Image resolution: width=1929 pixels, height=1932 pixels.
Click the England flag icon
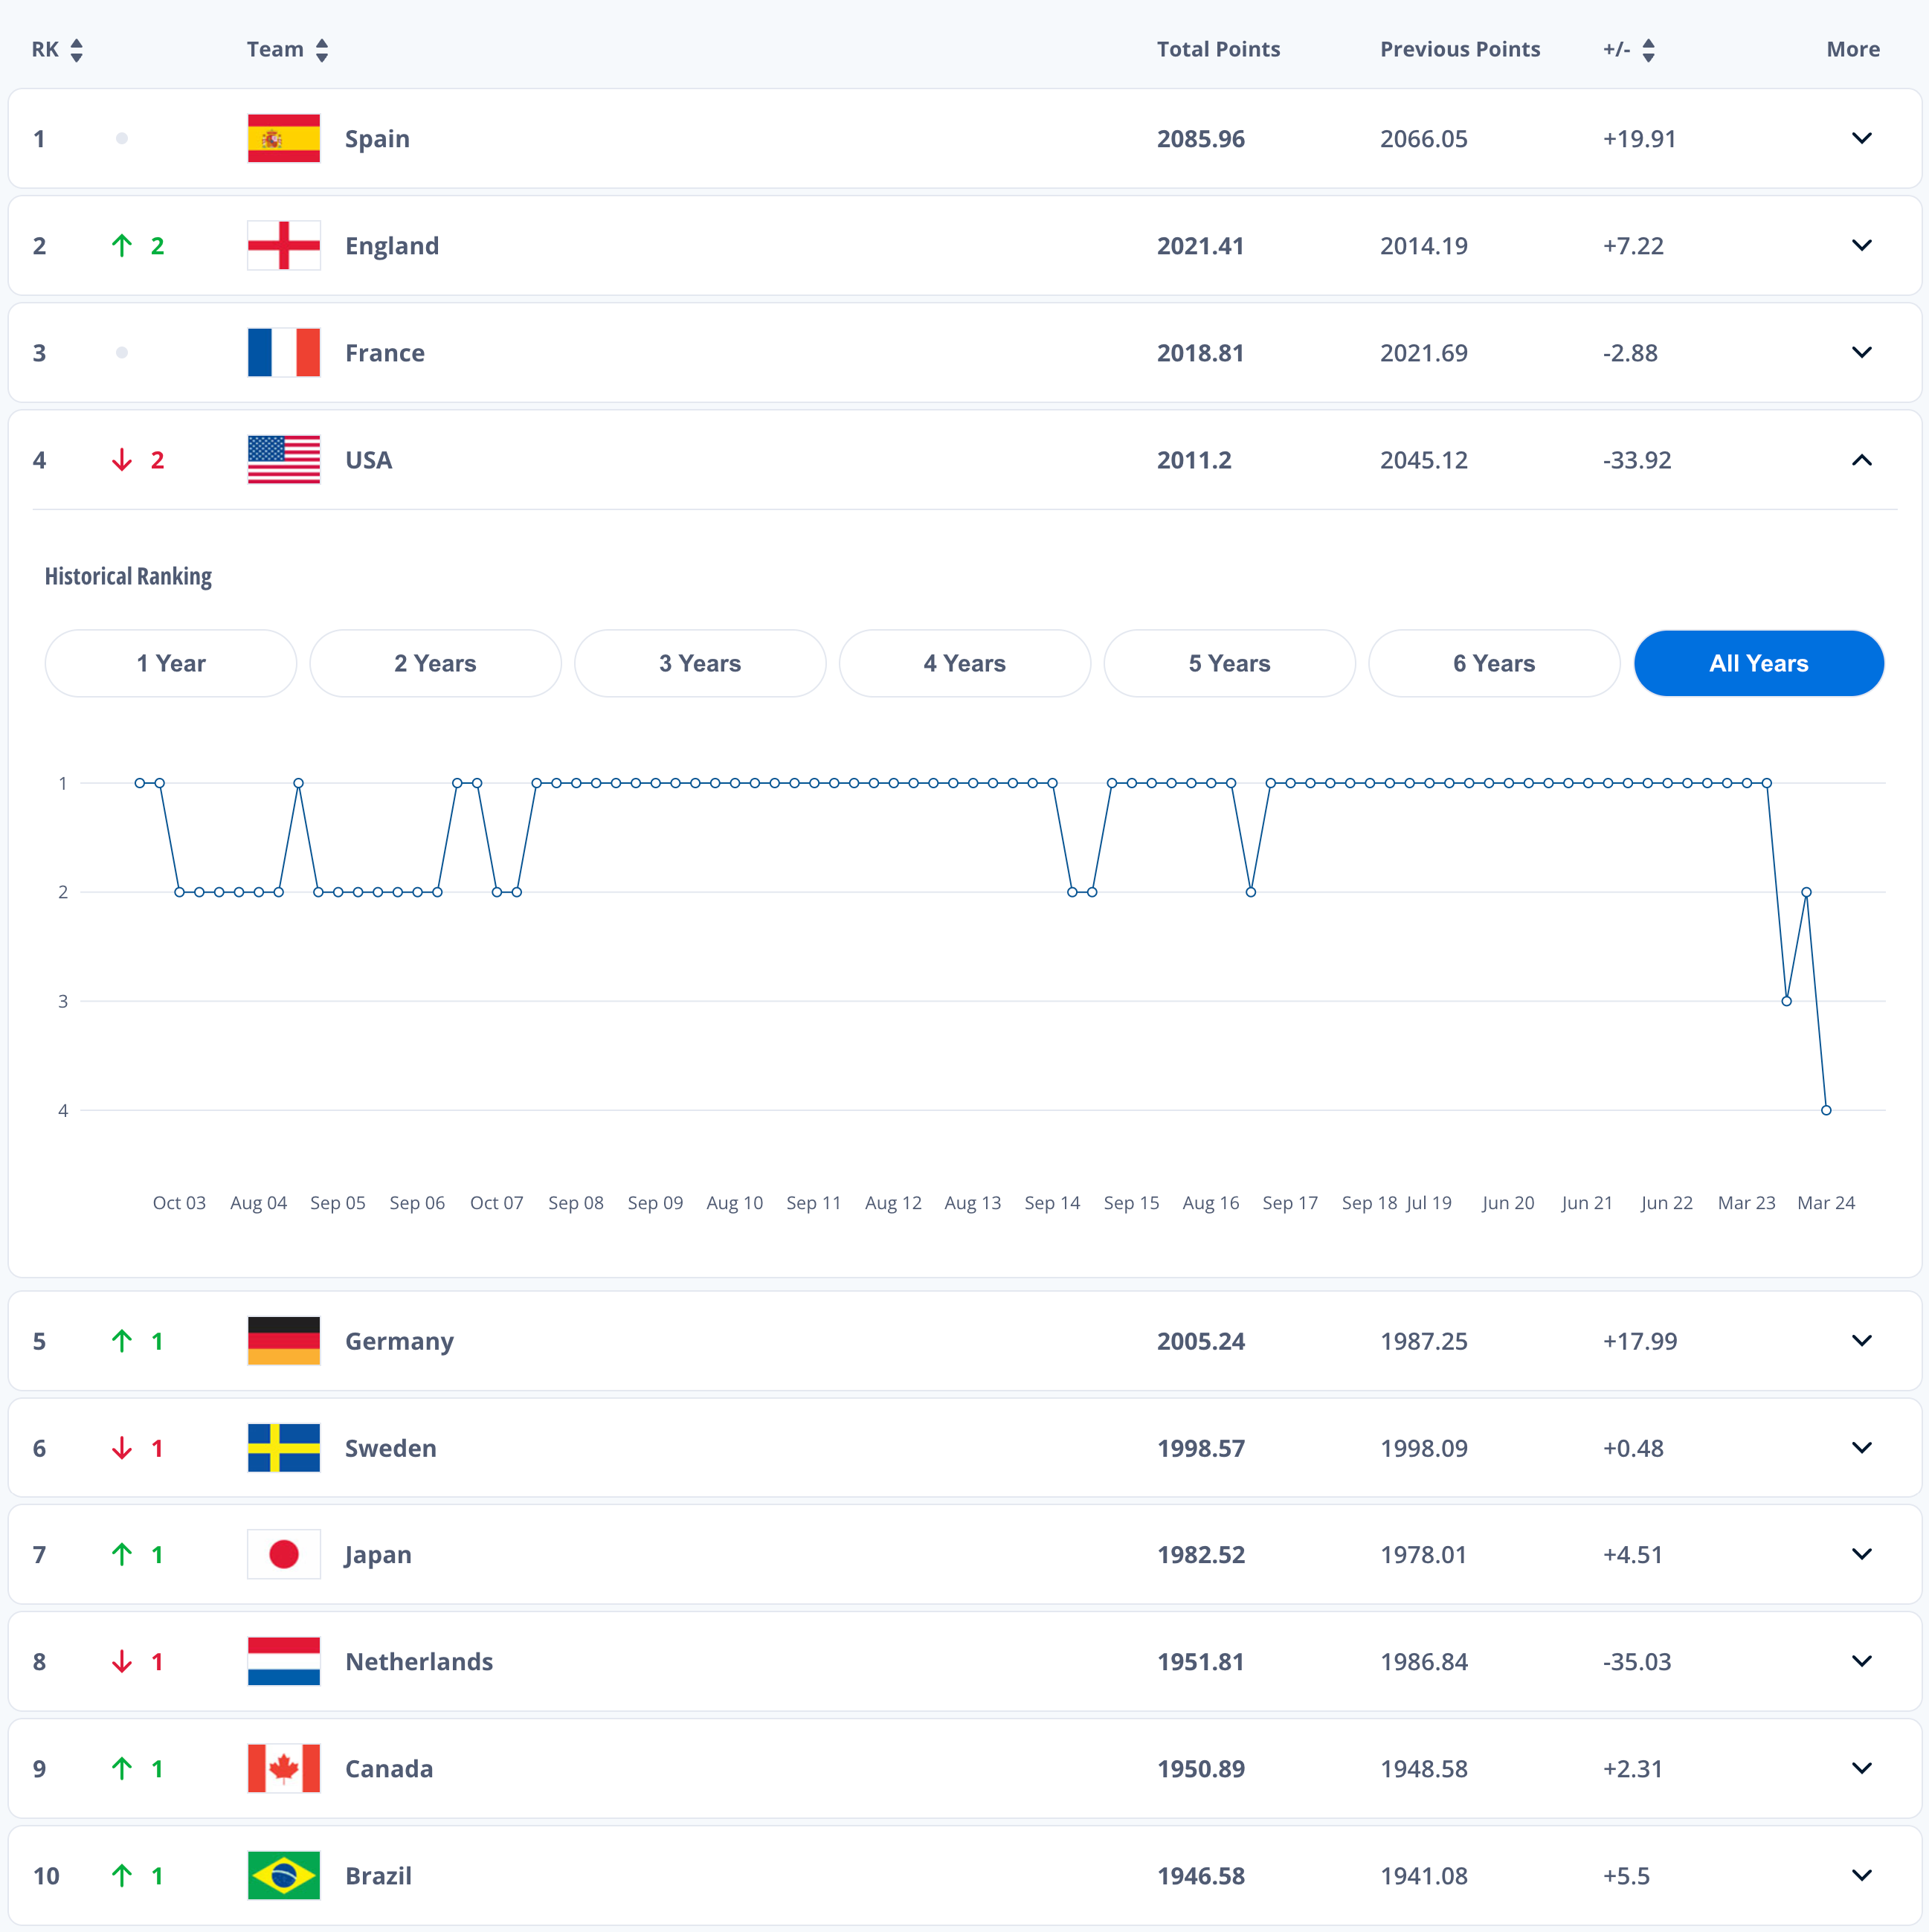(284, 245)
